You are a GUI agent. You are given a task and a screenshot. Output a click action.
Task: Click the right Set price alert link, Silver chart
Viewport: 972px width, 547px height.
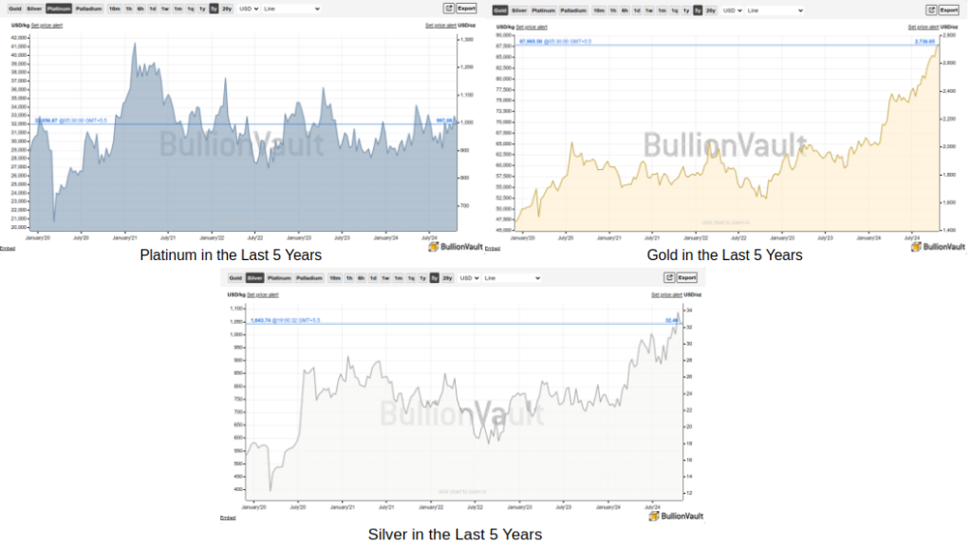pyautogui.click(x=666, y=294)
